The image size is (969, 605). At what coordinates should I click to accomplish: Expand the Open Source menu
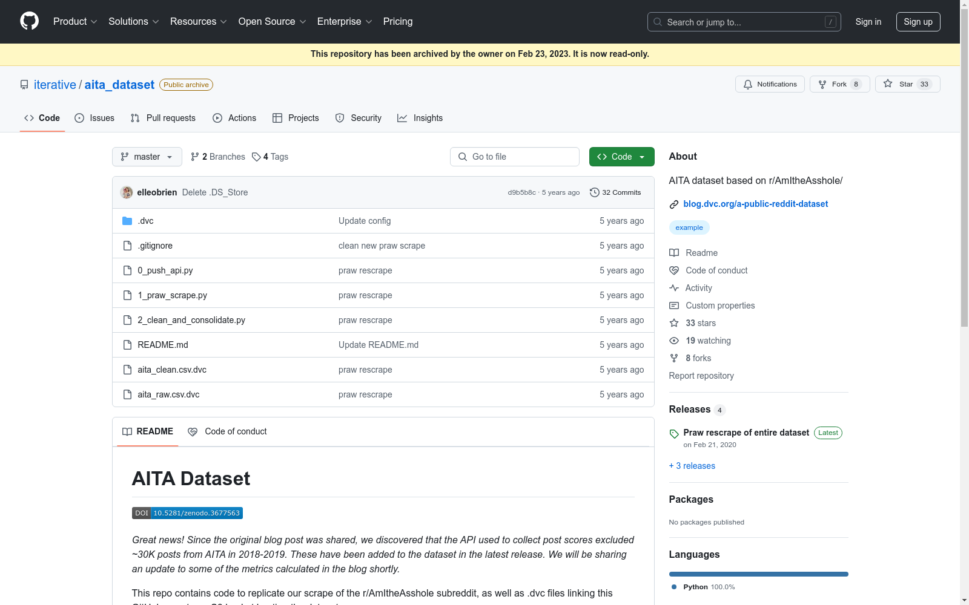[x=273, y=21]
